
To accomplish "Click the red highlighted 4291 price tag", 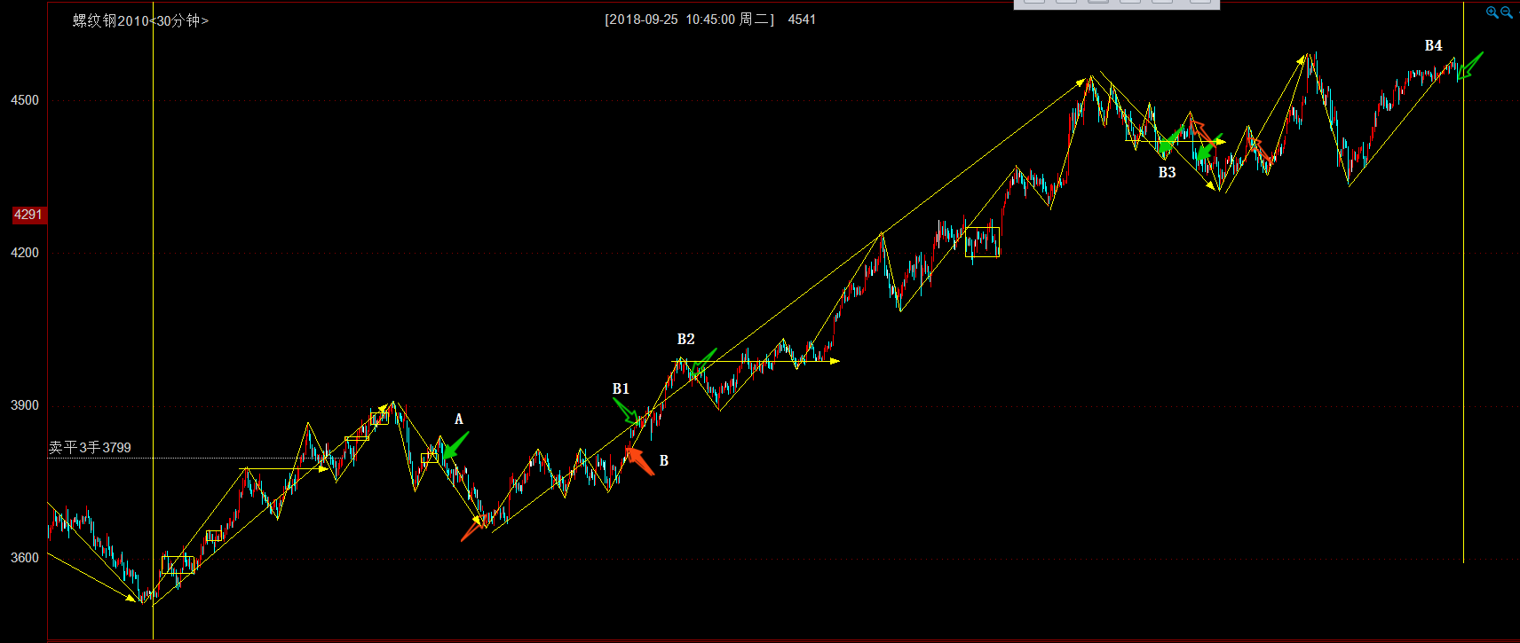I will pos(28,215).
